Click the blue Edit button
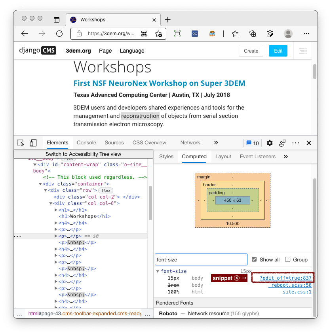This screenshot has width=331, height=335. [x=278, y=51]
